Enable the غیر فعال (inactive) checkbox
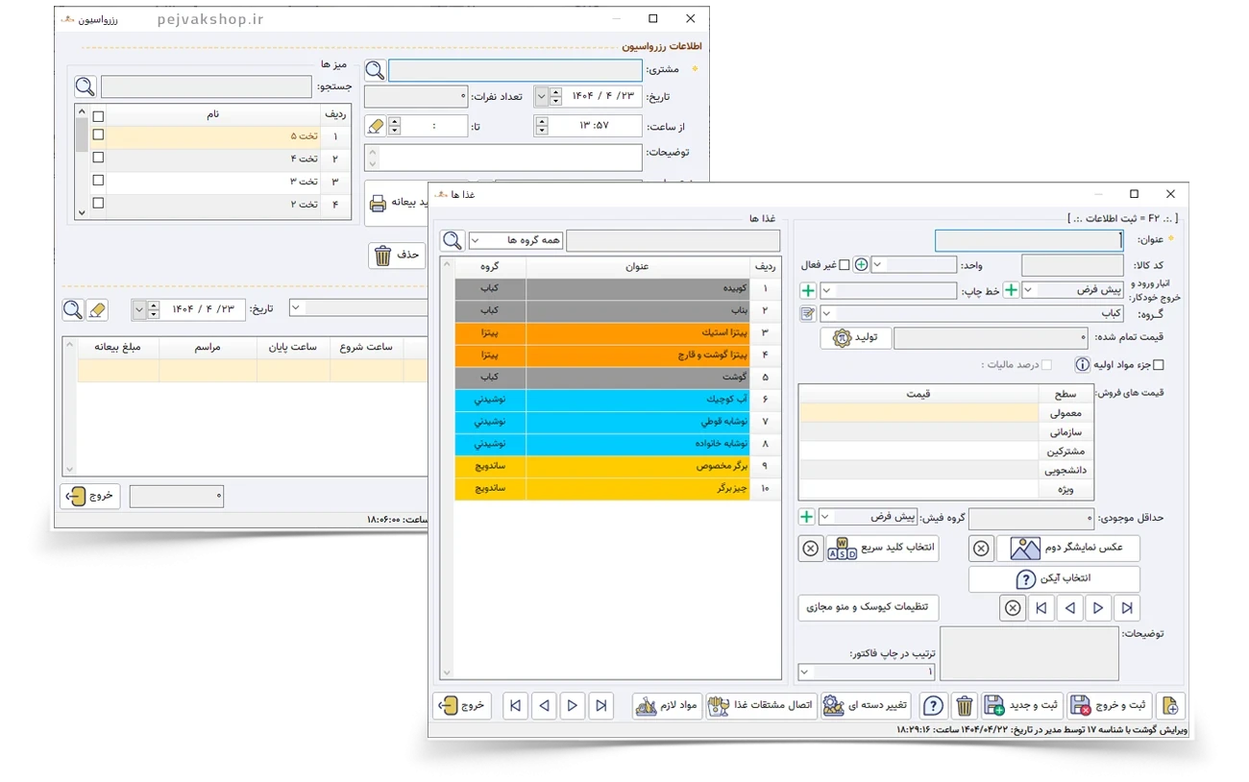The image size is (1249, 782). click(845, 265)
